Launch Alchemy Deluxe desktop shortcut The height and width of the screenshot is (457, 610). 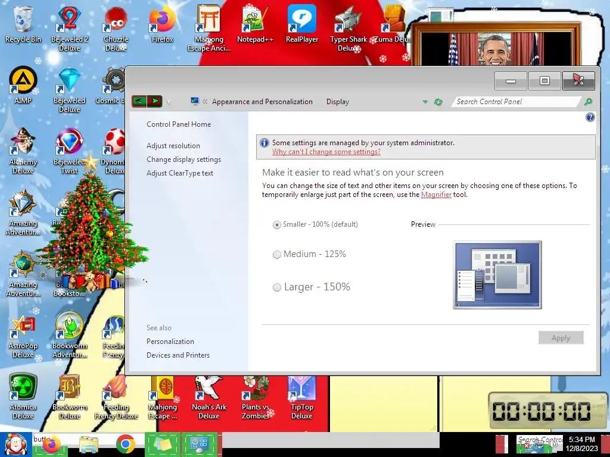(x=23, y=152)
